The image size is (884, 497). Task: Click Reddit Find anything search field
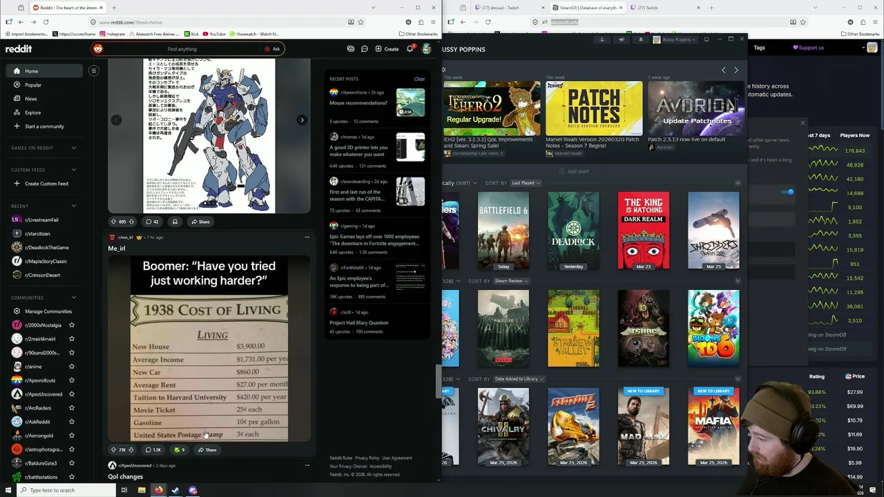tap(182, 49)
